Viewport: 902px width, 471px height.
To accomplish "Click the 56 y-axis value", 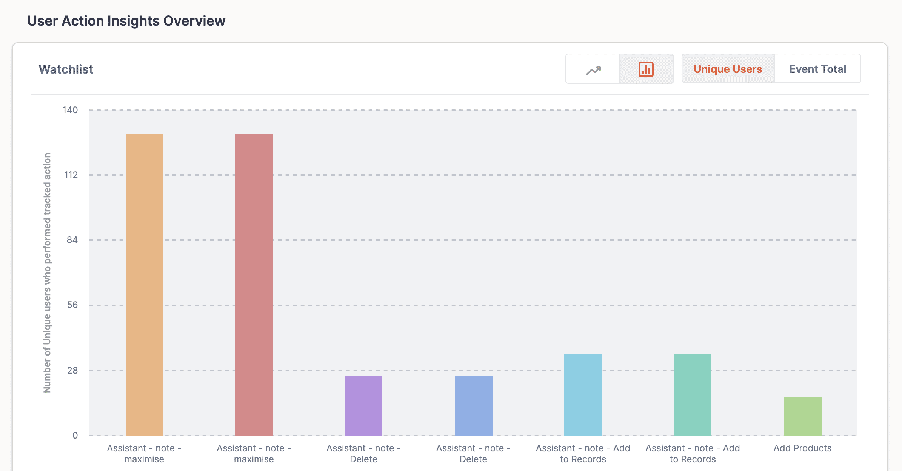I will click(x=72, y=305).
